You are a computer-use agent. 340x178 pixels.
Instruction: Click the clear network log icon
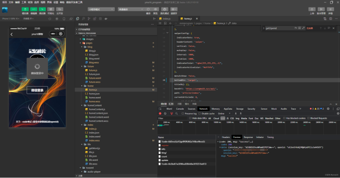coord(165,113)
